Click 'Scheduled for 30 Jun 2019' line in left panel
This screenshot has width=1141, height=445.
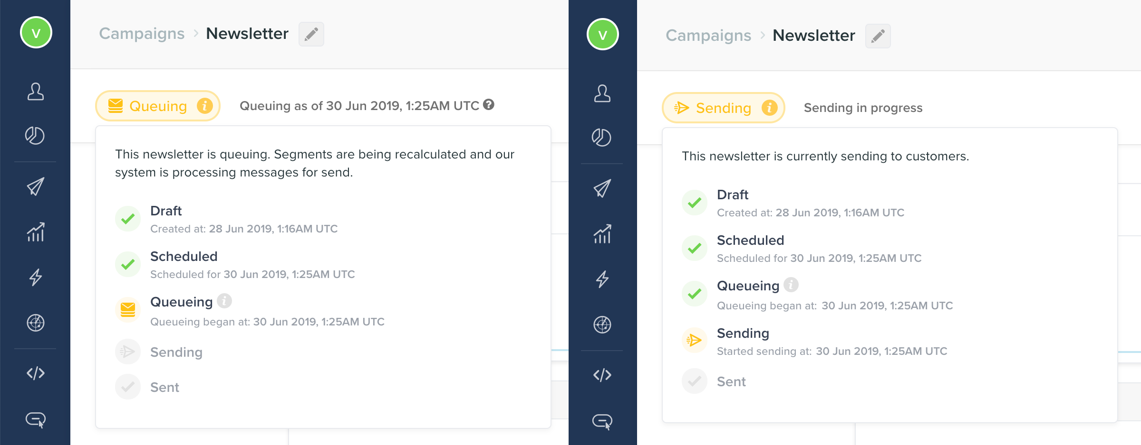(252, 274)
